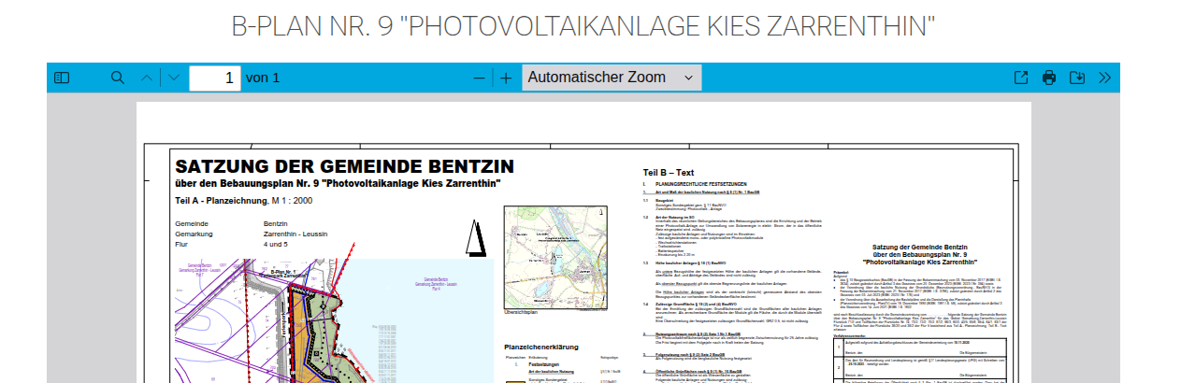Download the PDF file

(x=1076, y=78)
